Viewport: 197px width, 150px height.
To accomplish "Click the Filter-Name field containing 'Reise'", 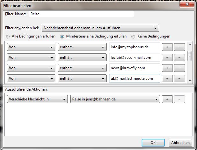I will click(81, 14).
